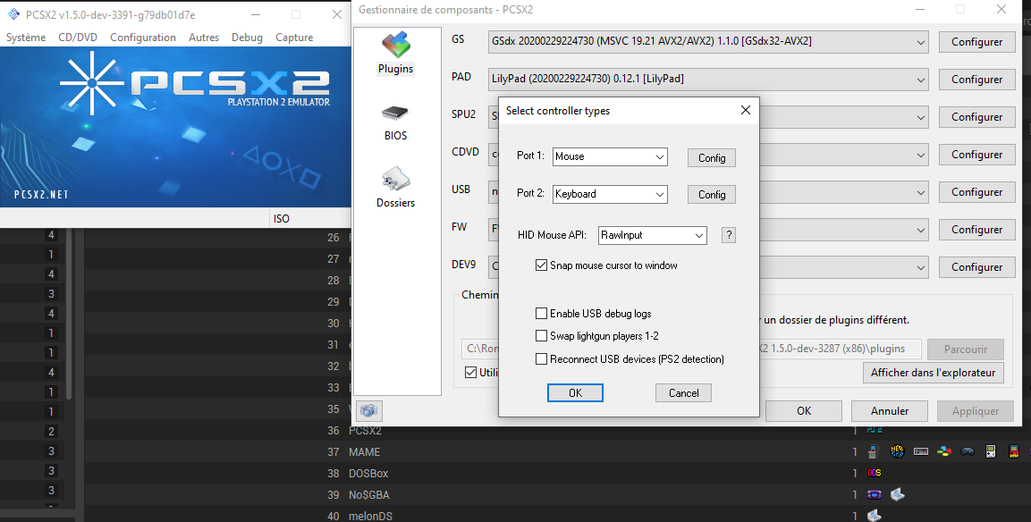Open the CD/DVD menu in PCSX2
The width and height of the screenshot is (1031, 522).
[78, 38]
